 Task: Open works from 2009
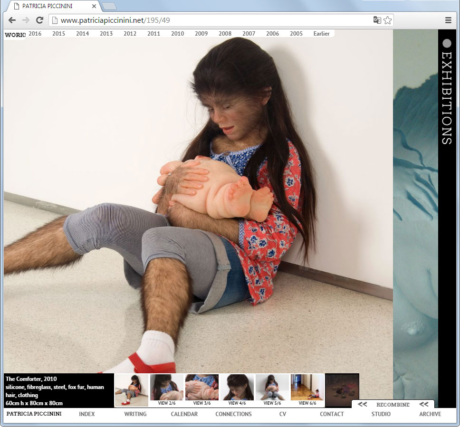click(201, 33)
